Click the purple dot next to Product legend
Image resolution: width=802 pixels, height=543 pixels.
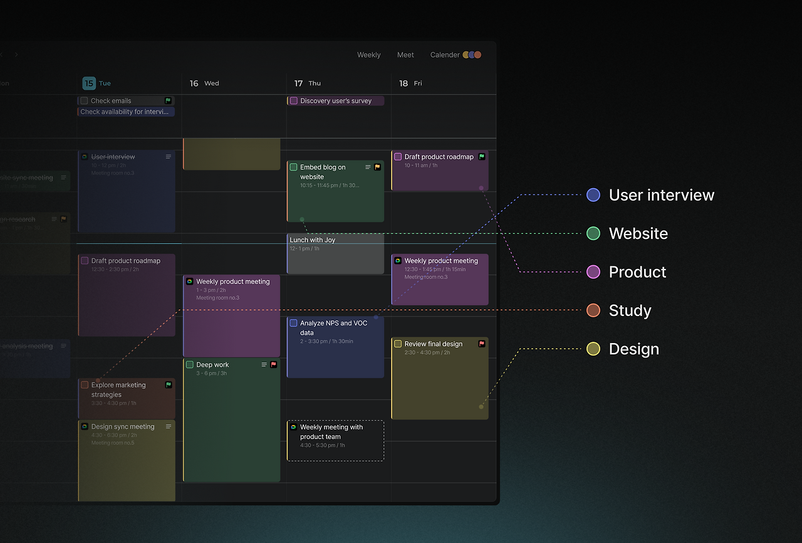click(593, 271)
